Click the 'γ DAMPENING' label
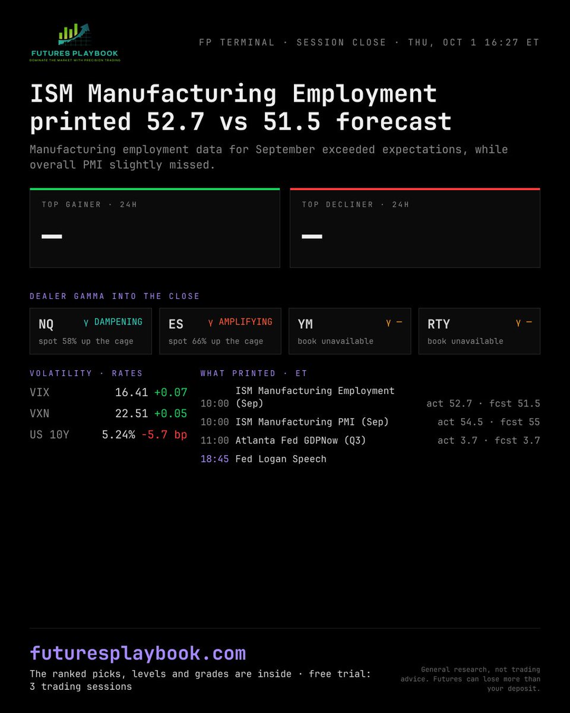The height and width of the screenshot is (713, 570). click(x=113, y=322)
